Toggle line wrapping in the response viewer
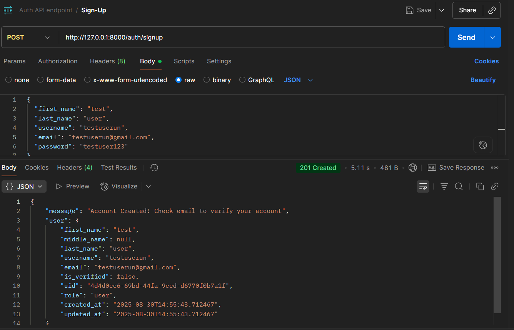514x330 pixels. tap(423, 186)
